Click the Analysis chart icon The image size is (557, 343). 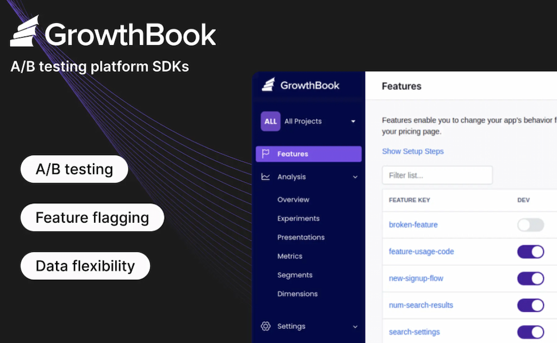tap(265, 177)
